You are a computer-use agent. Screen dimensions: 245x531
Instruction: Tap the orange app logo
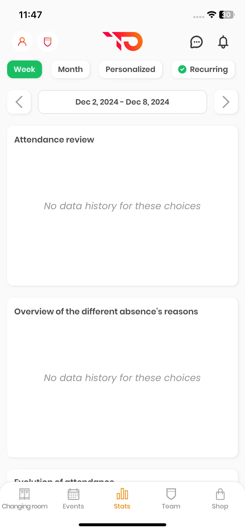click(122, 41)
